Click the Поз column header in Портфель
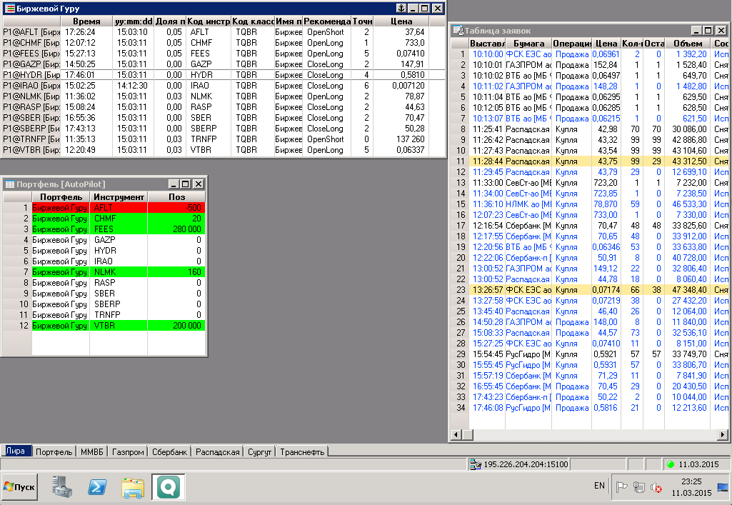The image size is (732, 505). pos(176,197)
